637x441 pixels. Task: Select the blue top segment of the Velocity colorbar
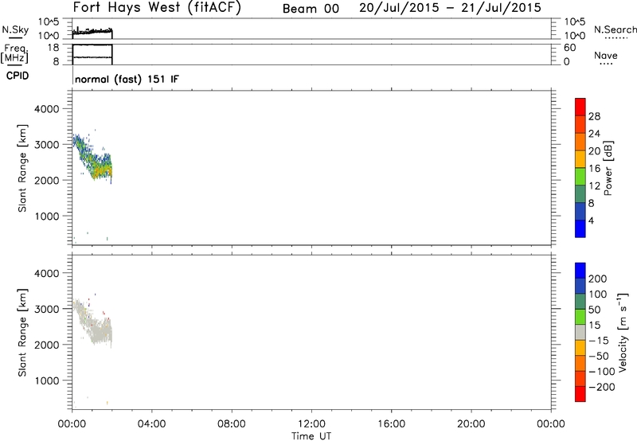(580, 271)
